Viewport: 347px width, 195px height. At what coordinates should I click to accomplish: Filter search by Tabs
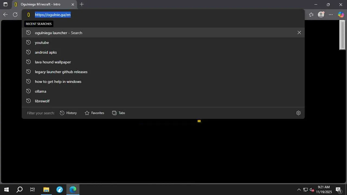118,113
